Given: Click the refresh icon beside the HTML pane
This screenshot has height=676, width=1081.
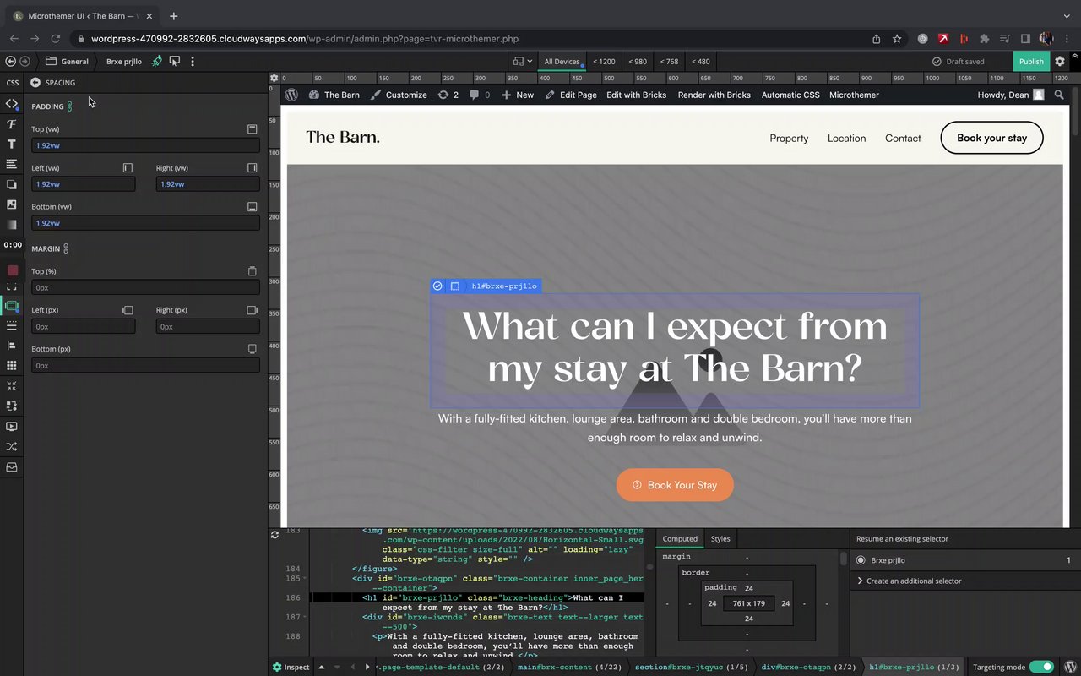Looking at the screenshot, I should [x=274, y=535].
